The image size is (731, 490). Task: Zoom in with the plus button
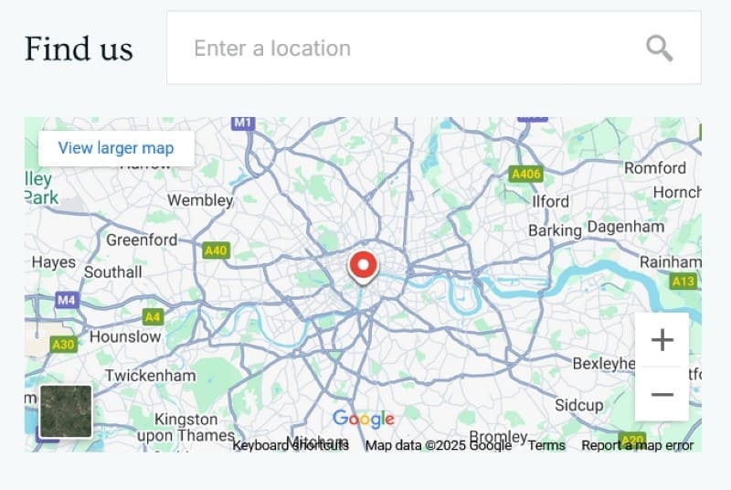click(x=662, y=340)
